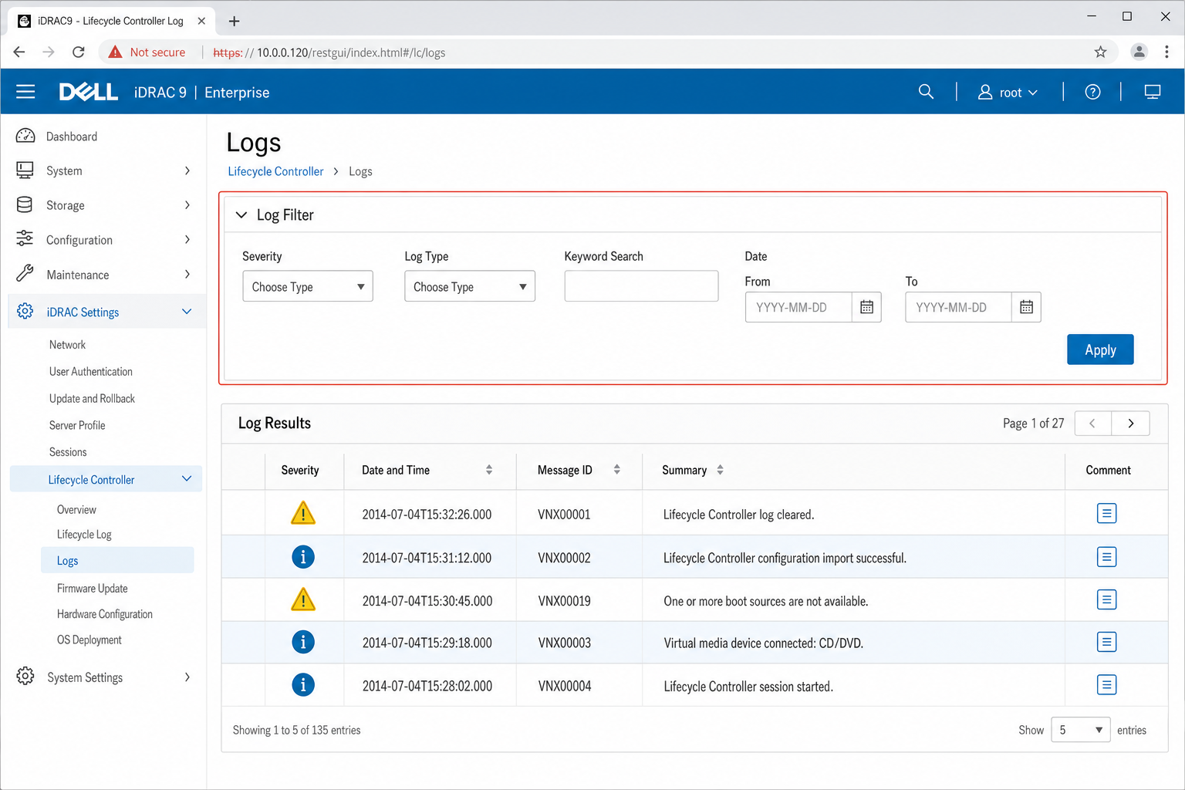Apply the log filter

1100,349
